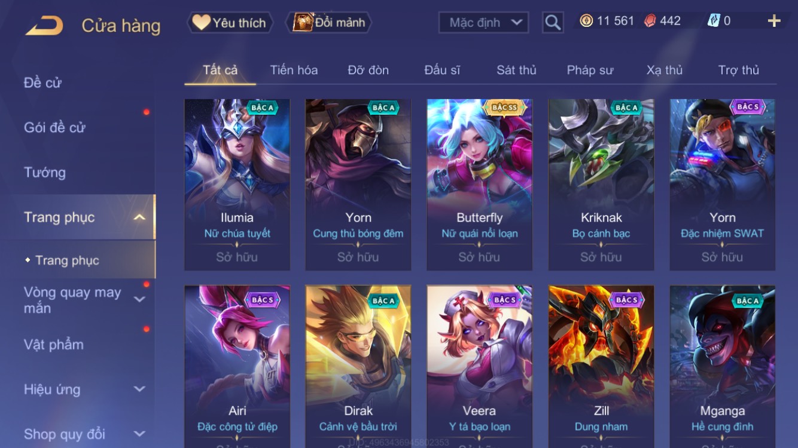The height and width of the screenshot is (448, 798).
Task: Open Yêu thích heart favorites
Action: point(230,23)
